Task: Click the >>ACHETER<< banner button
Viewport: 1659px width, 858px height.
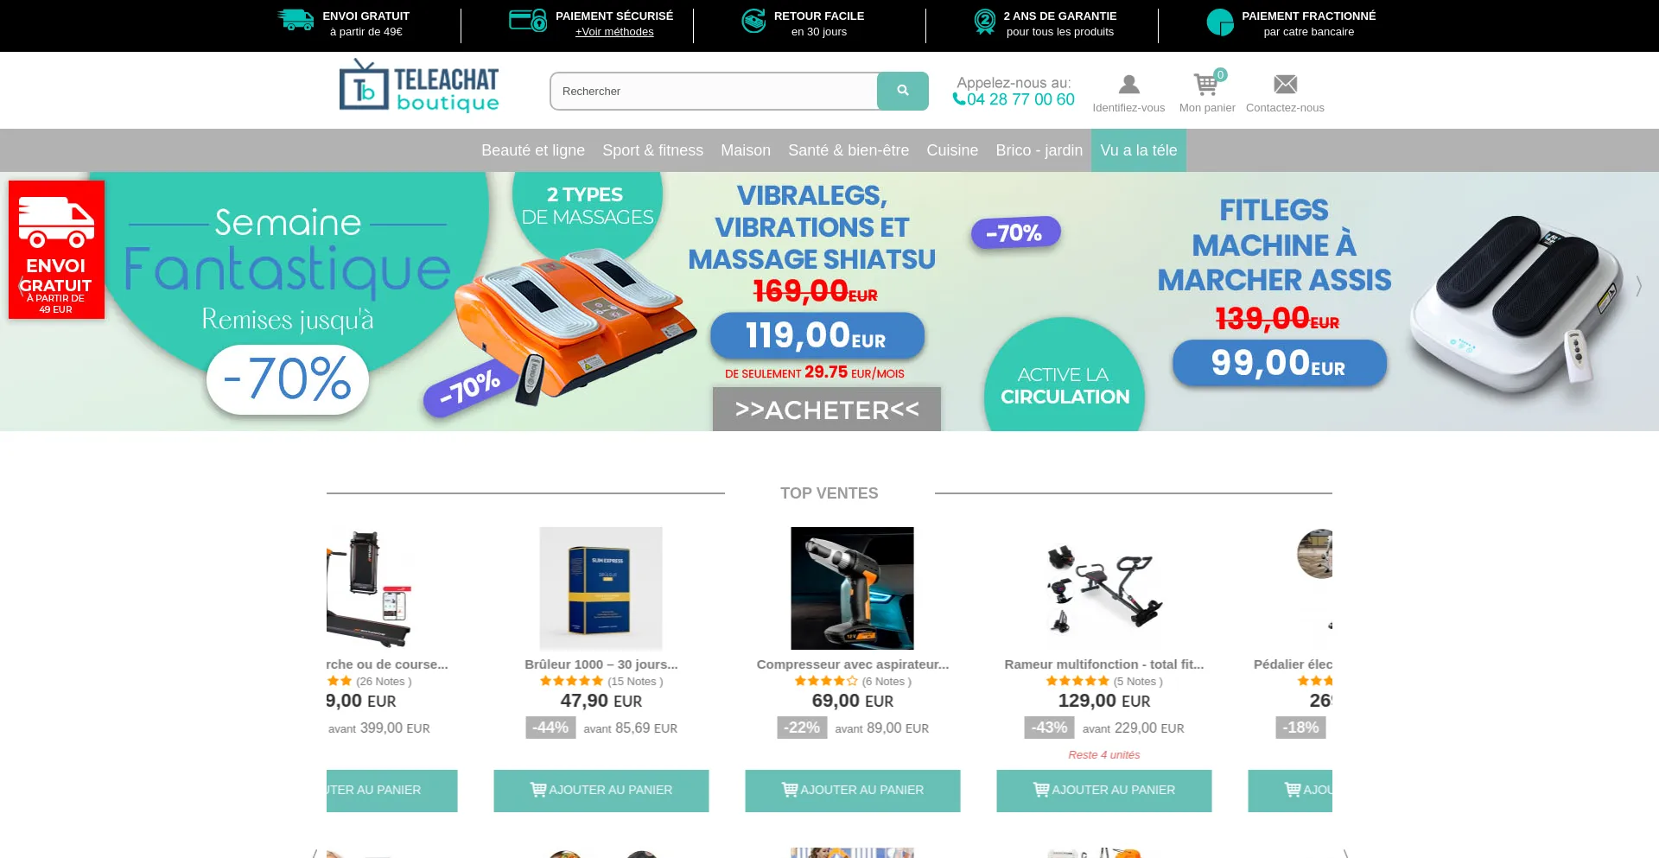Action: pos(827,410)
